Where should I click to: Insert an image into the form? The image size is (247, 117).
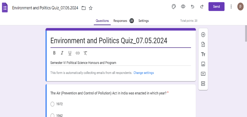(203, 64)
